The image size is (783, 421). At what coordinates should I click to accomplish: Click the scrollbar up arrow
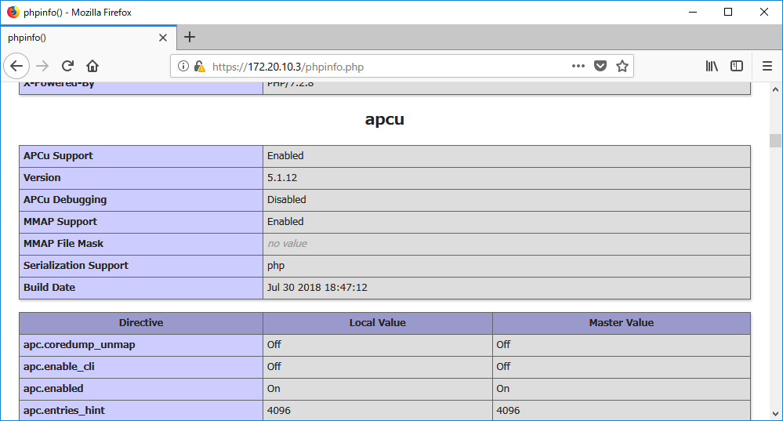[775, 90]
